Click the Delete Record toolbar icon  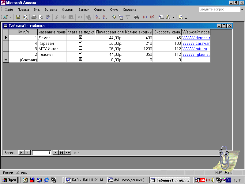[x=152, y=17]
